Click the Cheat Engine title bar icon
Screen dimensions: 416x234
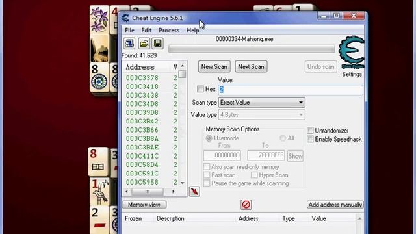125,18
